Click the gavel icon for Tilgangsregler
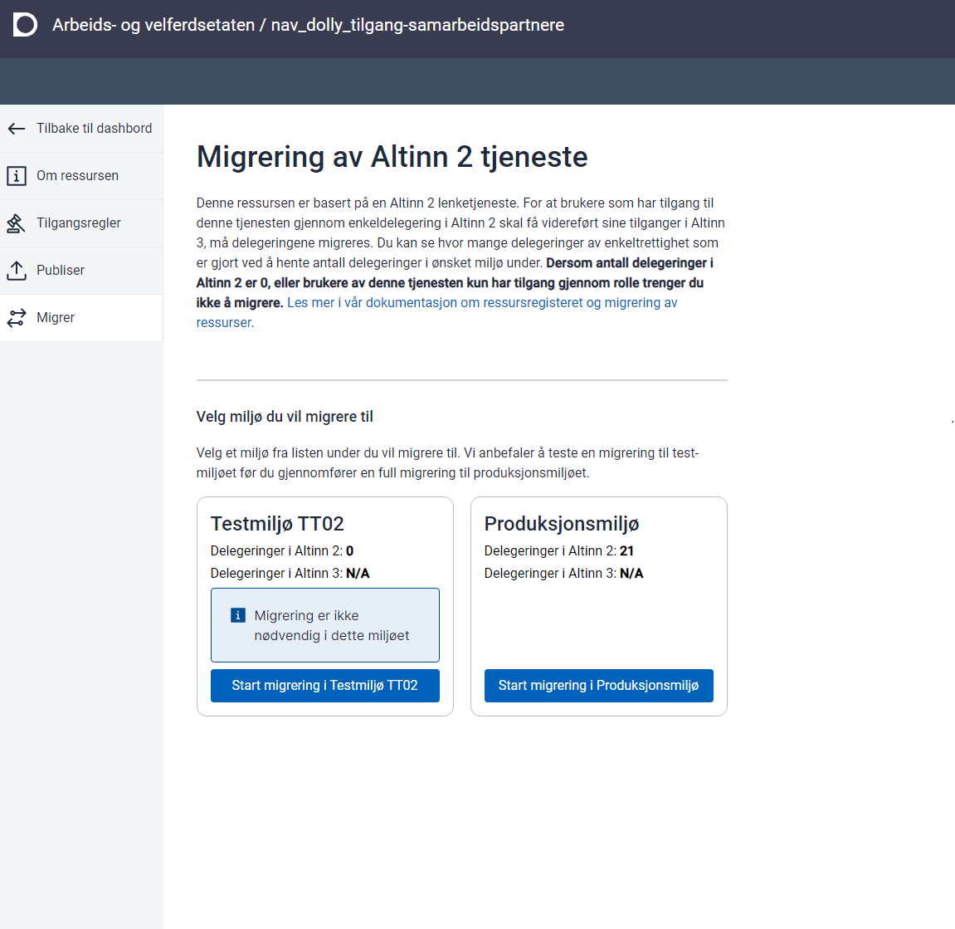The width and height of the screenshot is (955, 929). click(x=17, y=223)
